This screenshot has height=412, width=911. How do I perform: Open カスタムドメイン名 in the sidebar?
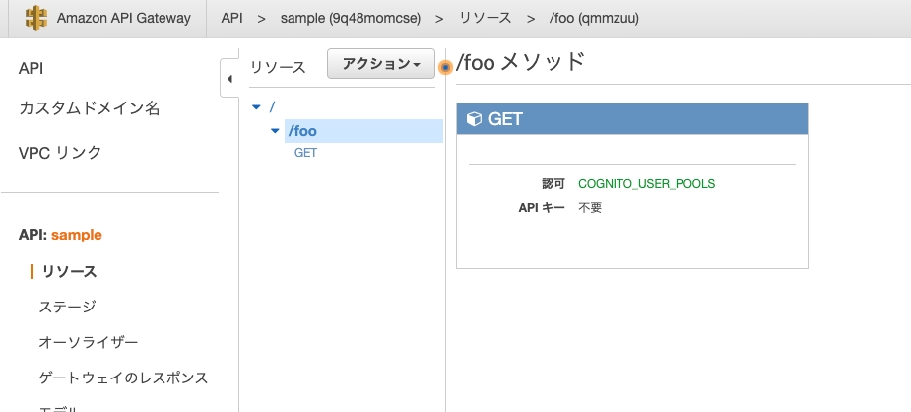click(89, 108)
